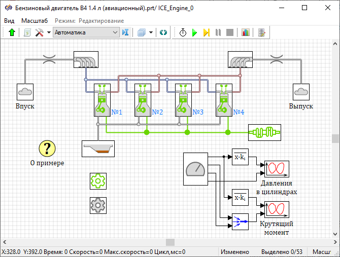The image size is (340, 257).
Task: Click the pause simulation button
Action: [218, 32]
